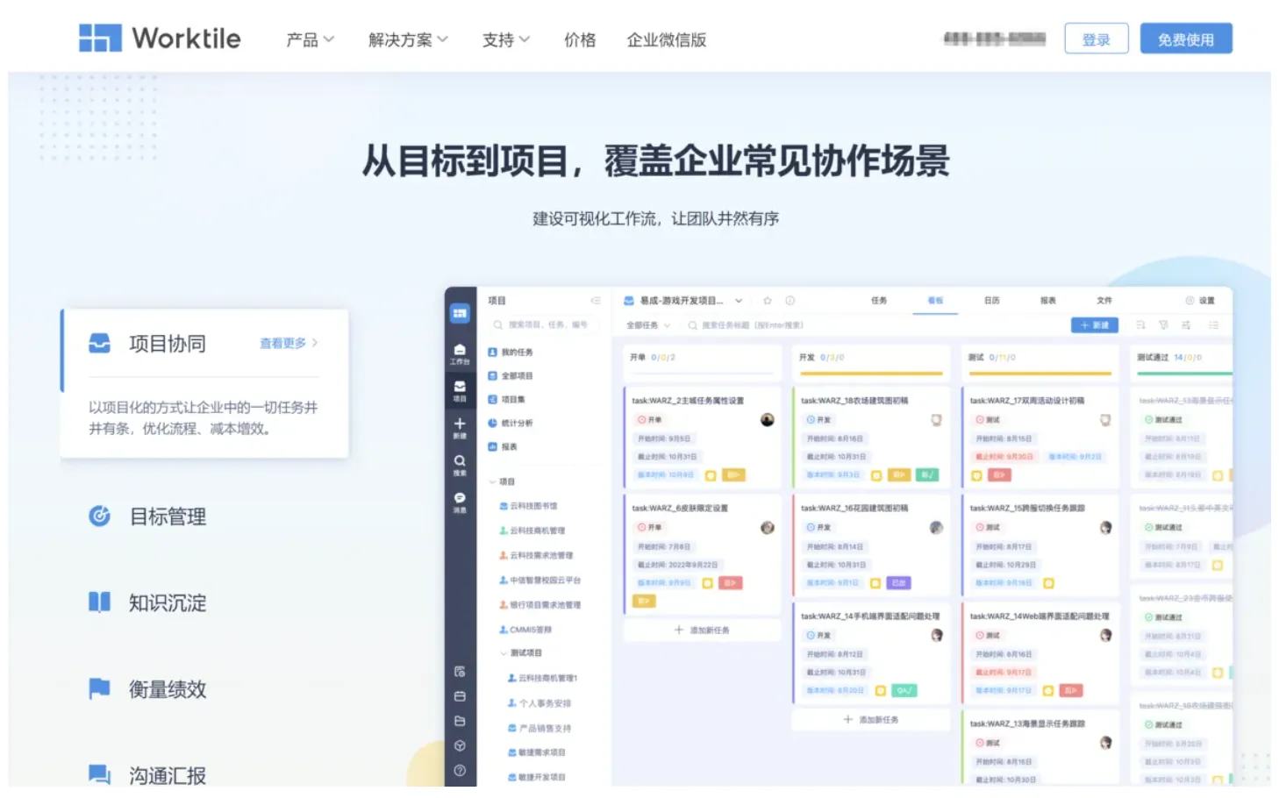This screenshot has width=1279, height=798.
Task: Open card task:WARZ_18农场建筑图初稿
Action: (871, 436)
